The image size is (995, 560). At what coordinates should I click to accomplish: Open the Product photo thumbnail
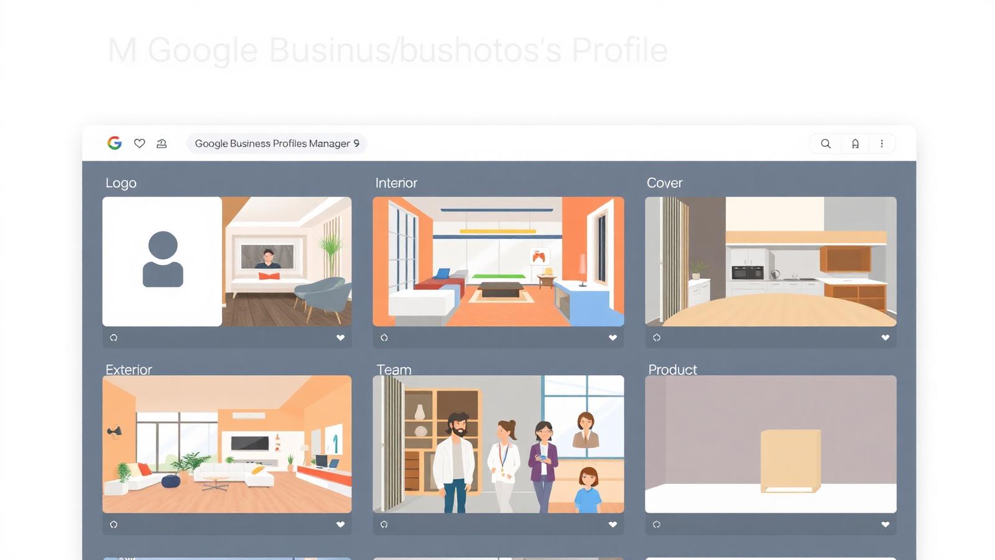[x=771, y=444]
